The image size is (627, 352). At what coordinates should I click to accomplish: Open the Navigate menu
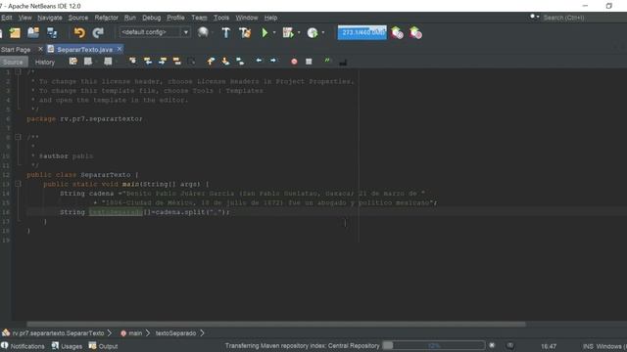(x=50, y=18)
